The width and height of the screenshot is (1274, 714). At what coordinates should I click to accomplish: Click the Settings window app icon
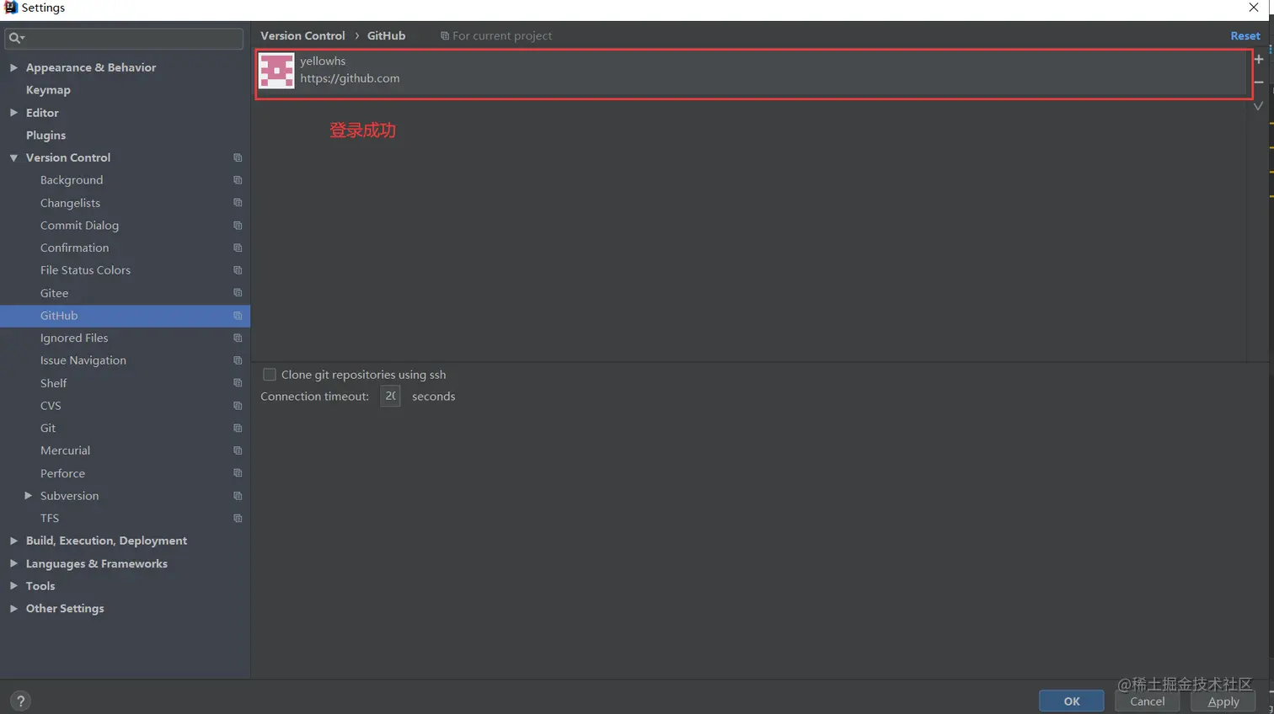pyautogui.click(x=10, y=8)
